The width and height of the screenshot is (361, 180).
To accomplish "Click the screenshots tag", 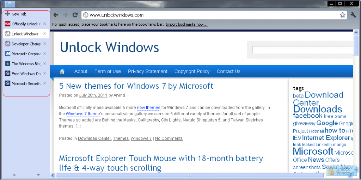I will point(307,167).
